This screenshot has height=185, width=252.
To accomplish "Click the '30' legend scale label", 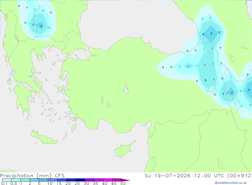I will 86,183.
